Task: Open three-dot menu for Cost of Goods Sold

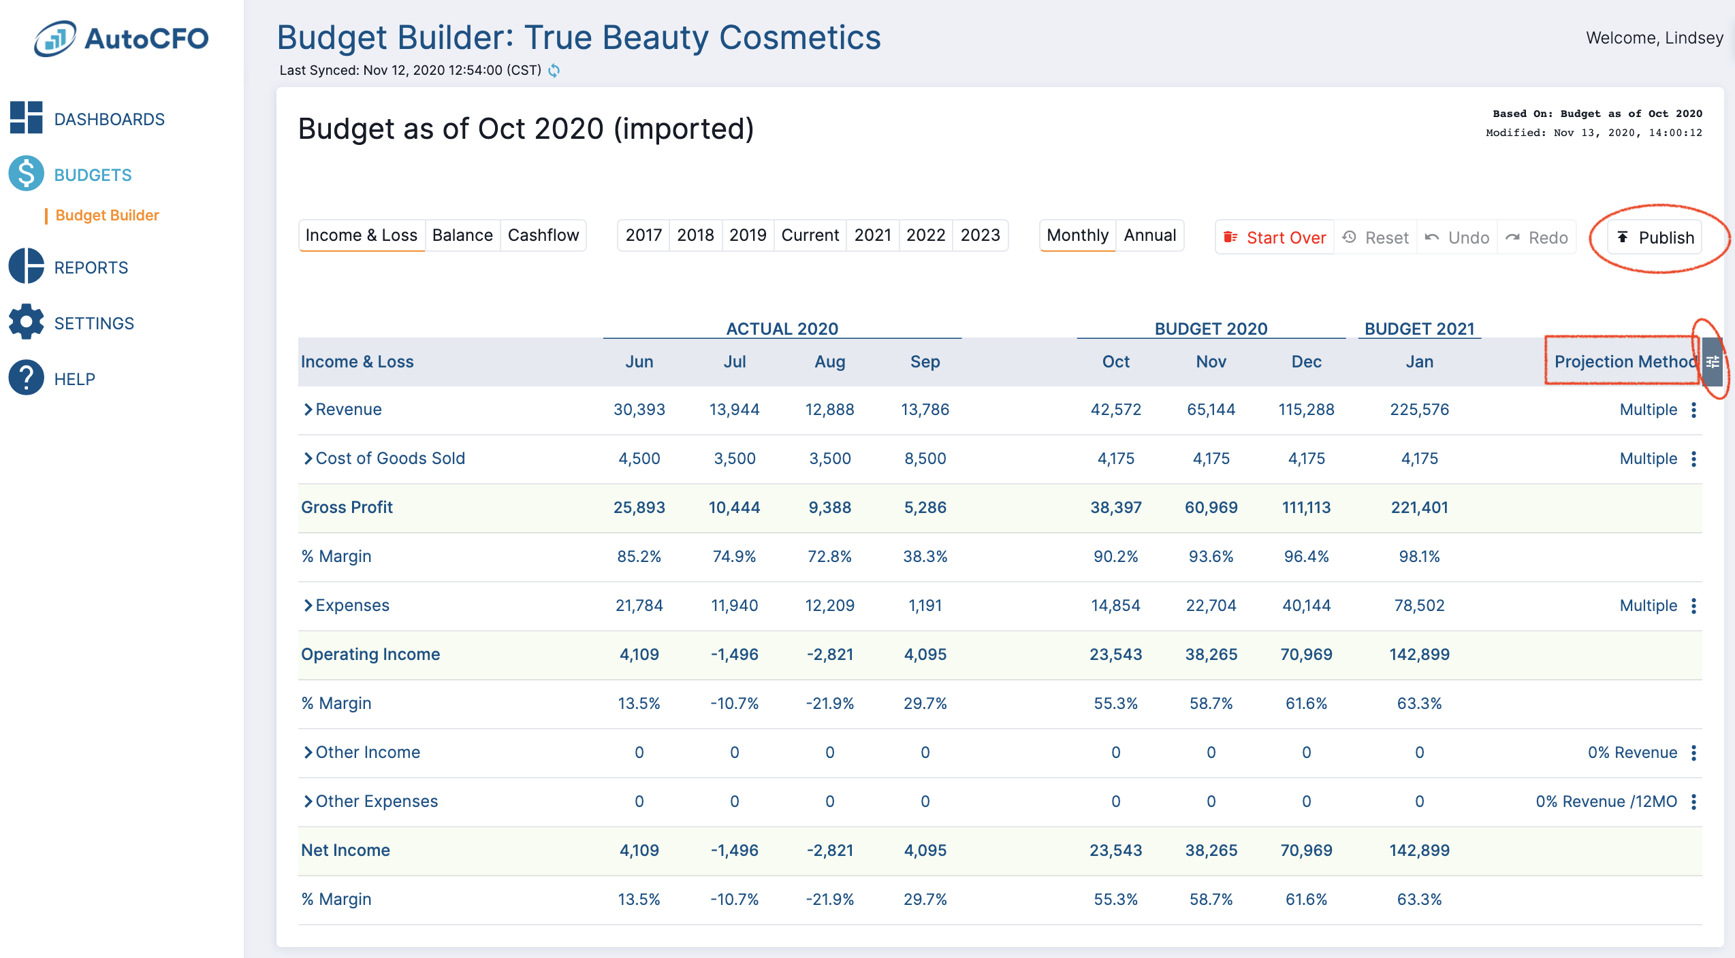Action: [x=1694, y=459]
